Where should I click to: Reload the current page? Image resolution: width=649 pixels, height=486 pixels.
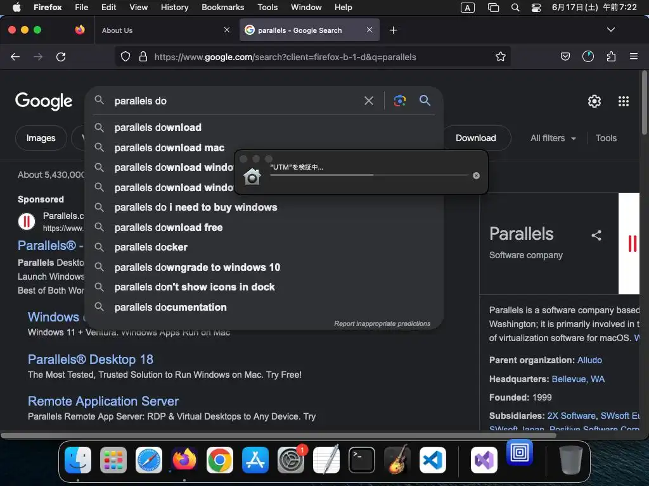point(61,56)
